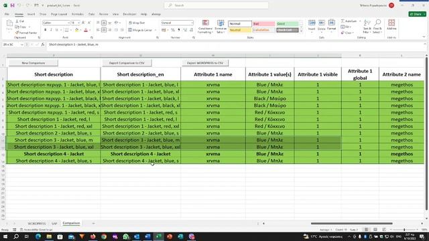
Task: Decrease font size with the smaller A icon
Action: 89,23
